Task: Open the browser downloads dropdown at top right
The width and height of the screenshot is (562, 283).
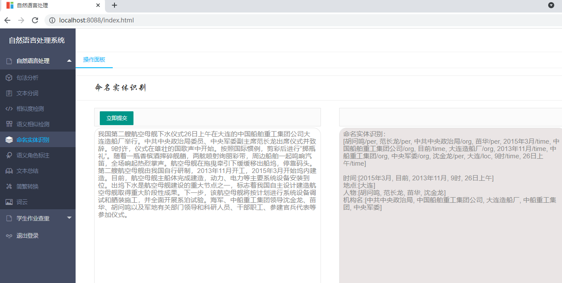Action: (551, 5)
